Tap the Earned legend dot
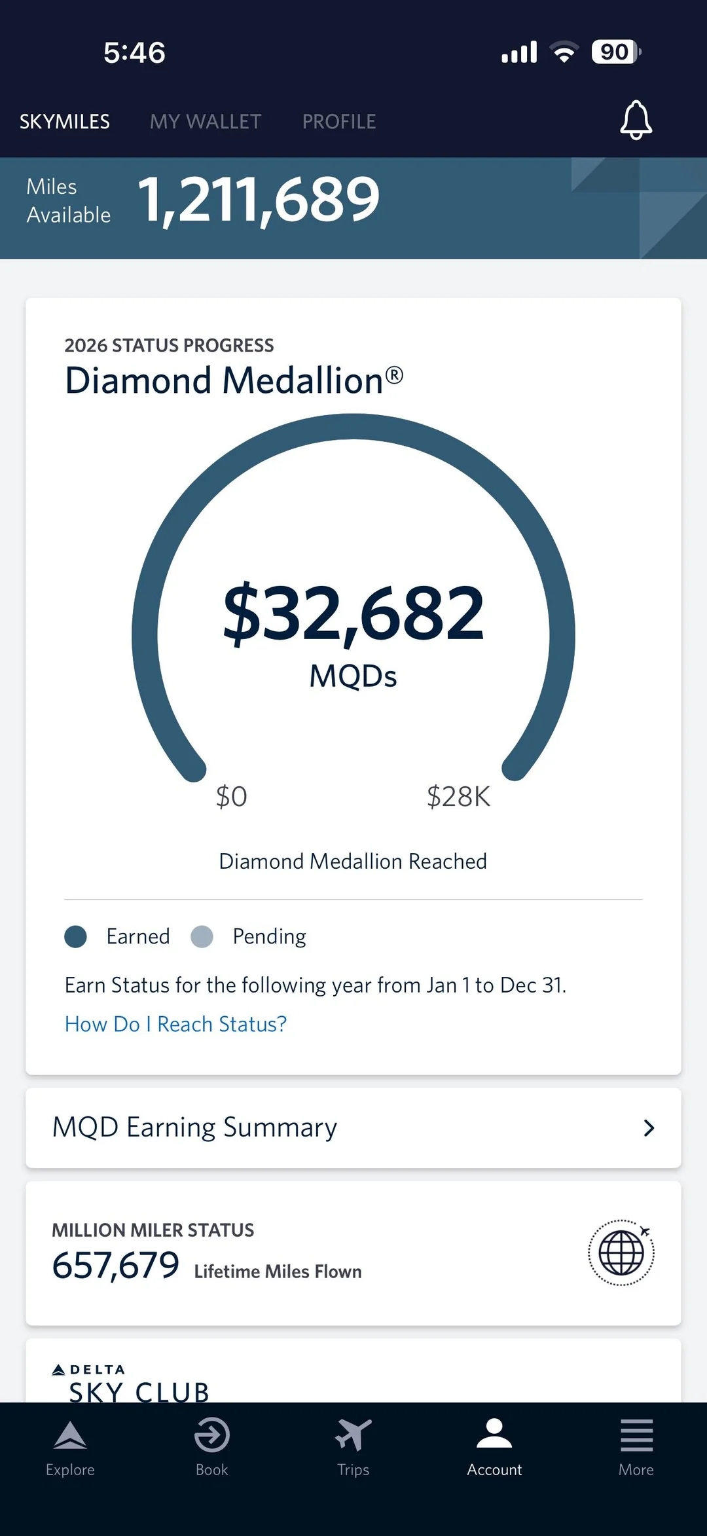 [76, 936]
